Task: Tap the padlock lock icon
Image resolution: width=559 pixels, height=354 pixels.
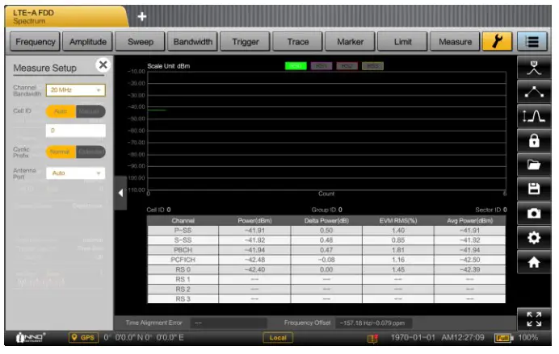Action: coord(534,141)
